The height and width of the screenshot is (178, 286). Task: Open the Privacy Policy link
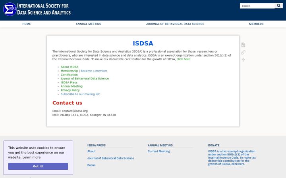[70, 90]
